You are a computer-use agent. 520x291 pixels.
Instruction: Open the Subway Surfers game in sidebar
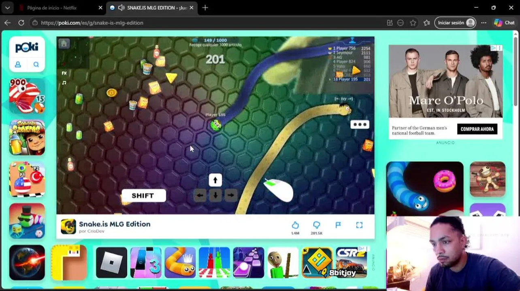click(27, 137)
